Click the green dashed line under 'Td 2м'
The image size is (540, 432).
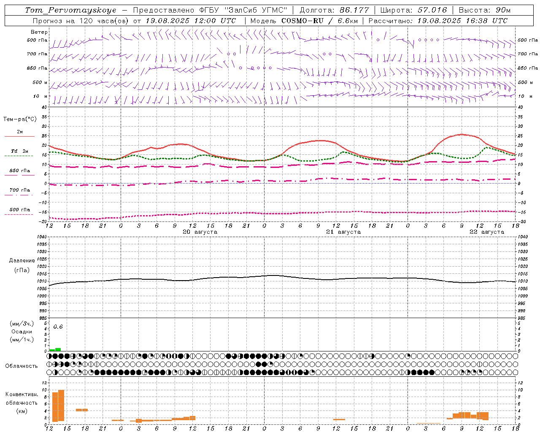pyautogui.click(x=19, y=156)
